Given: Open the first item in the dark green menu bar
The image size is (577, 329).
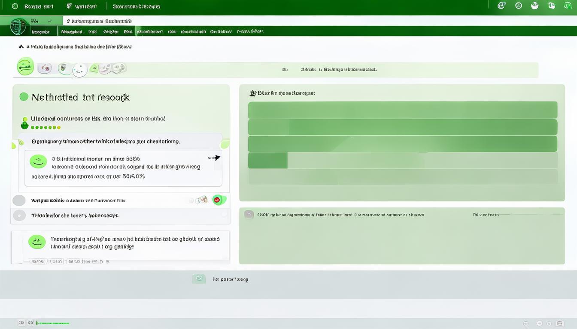Looking at the screenshot, I should 40,32.
